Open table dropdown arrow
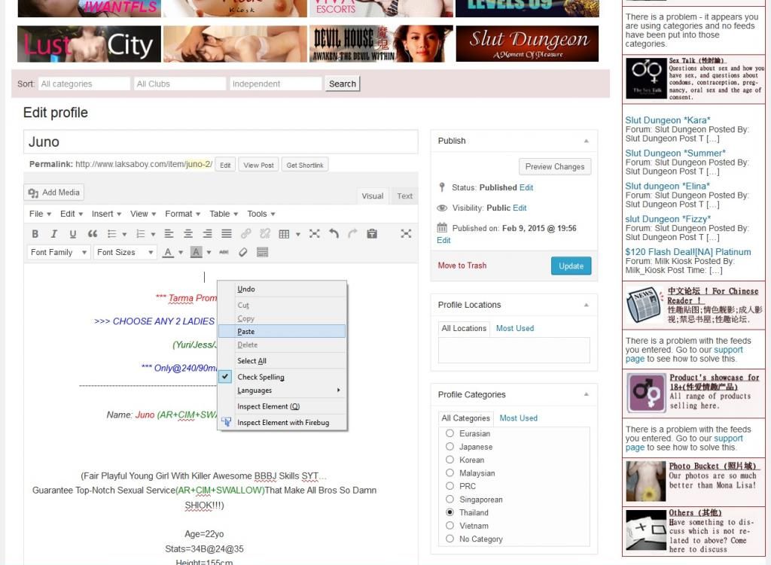Image resolution: width=771 pixels, height=565 pixels. 298,235
